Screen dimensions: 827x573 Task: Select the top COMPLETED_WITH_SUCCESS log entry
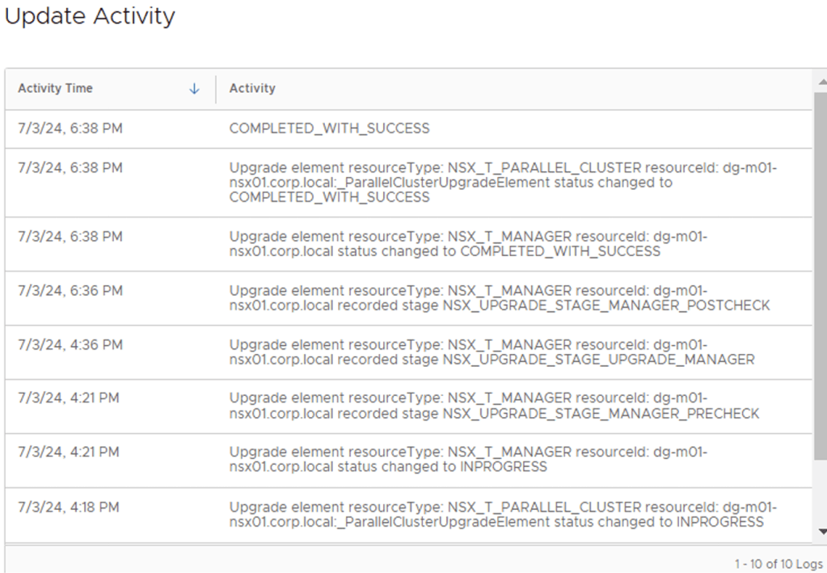[329, 129]
